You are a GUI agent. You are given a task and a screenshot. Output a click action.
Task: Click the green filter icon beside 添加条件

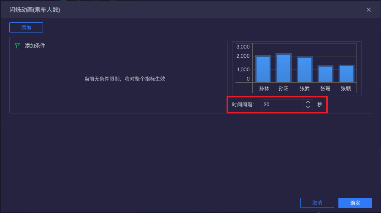point(17,46)
